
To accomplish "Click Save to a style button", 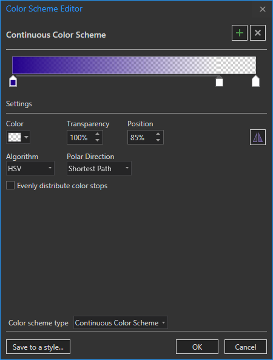I will tap(38, 347).
